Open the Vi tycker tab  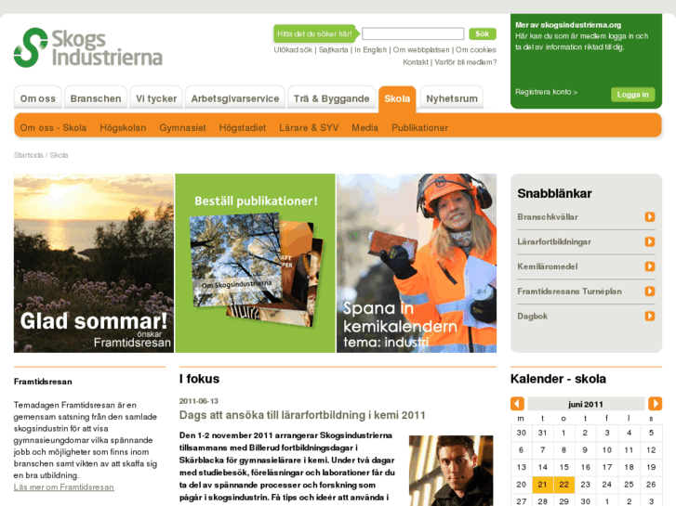(156, 98)
